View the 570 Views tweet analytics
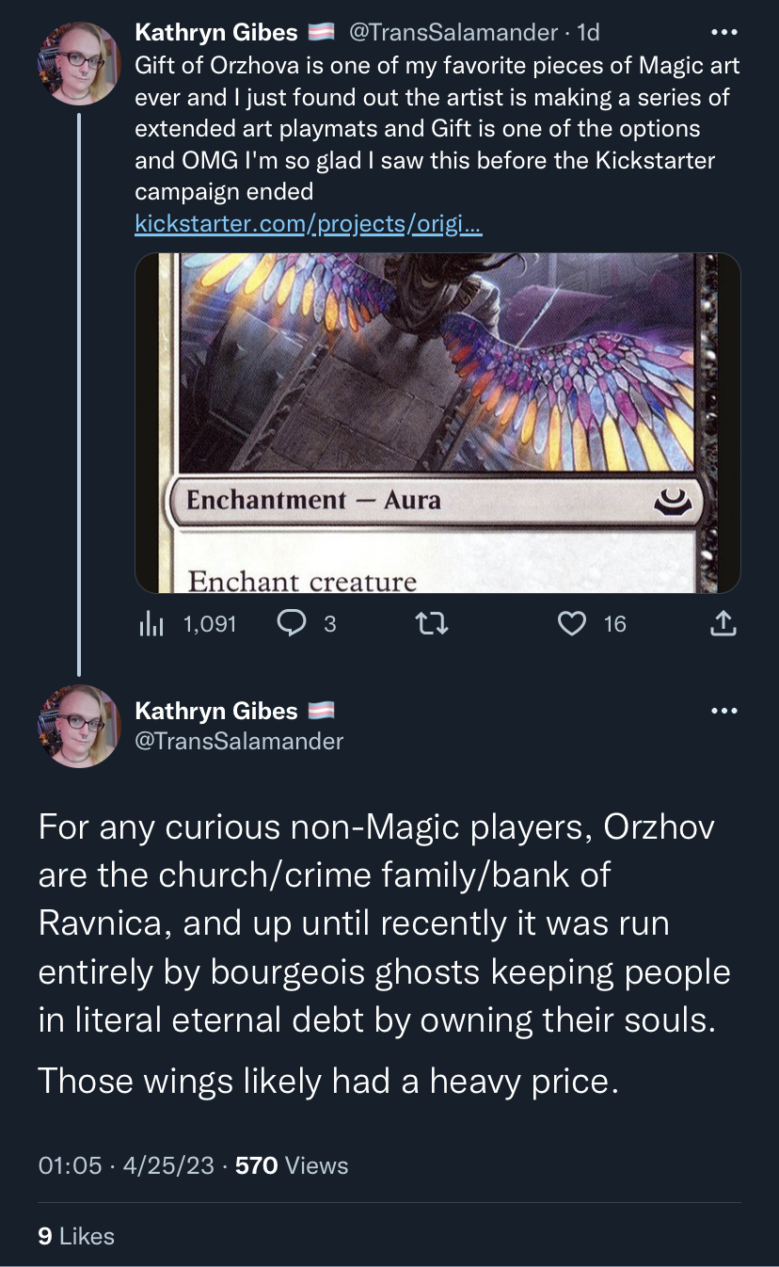 click(292, 1165)
